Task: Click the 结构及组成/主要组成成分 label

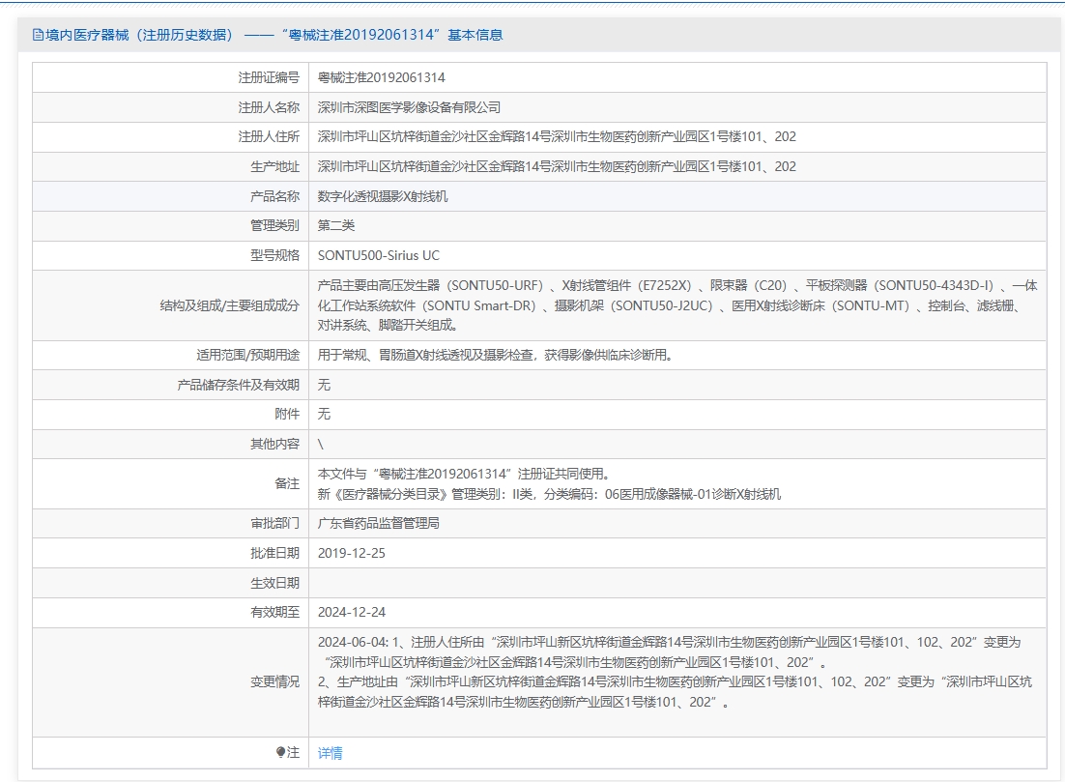Action: [x=230, y=305]
